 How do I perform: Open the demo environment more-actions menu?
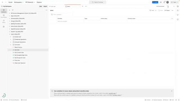172,10
